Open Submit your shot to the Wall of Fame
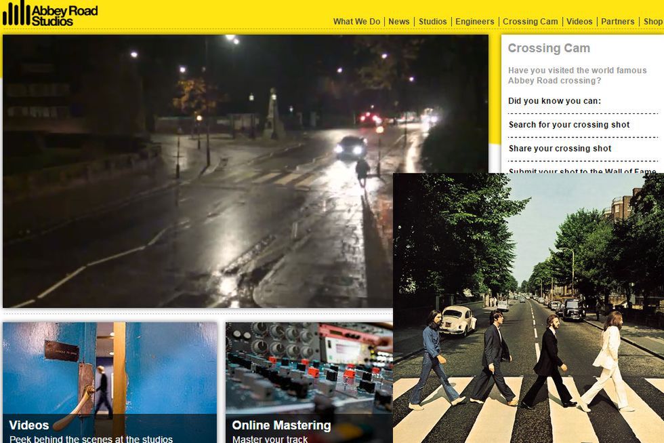Viewport: 664px width, 443px height. point(582,170)
